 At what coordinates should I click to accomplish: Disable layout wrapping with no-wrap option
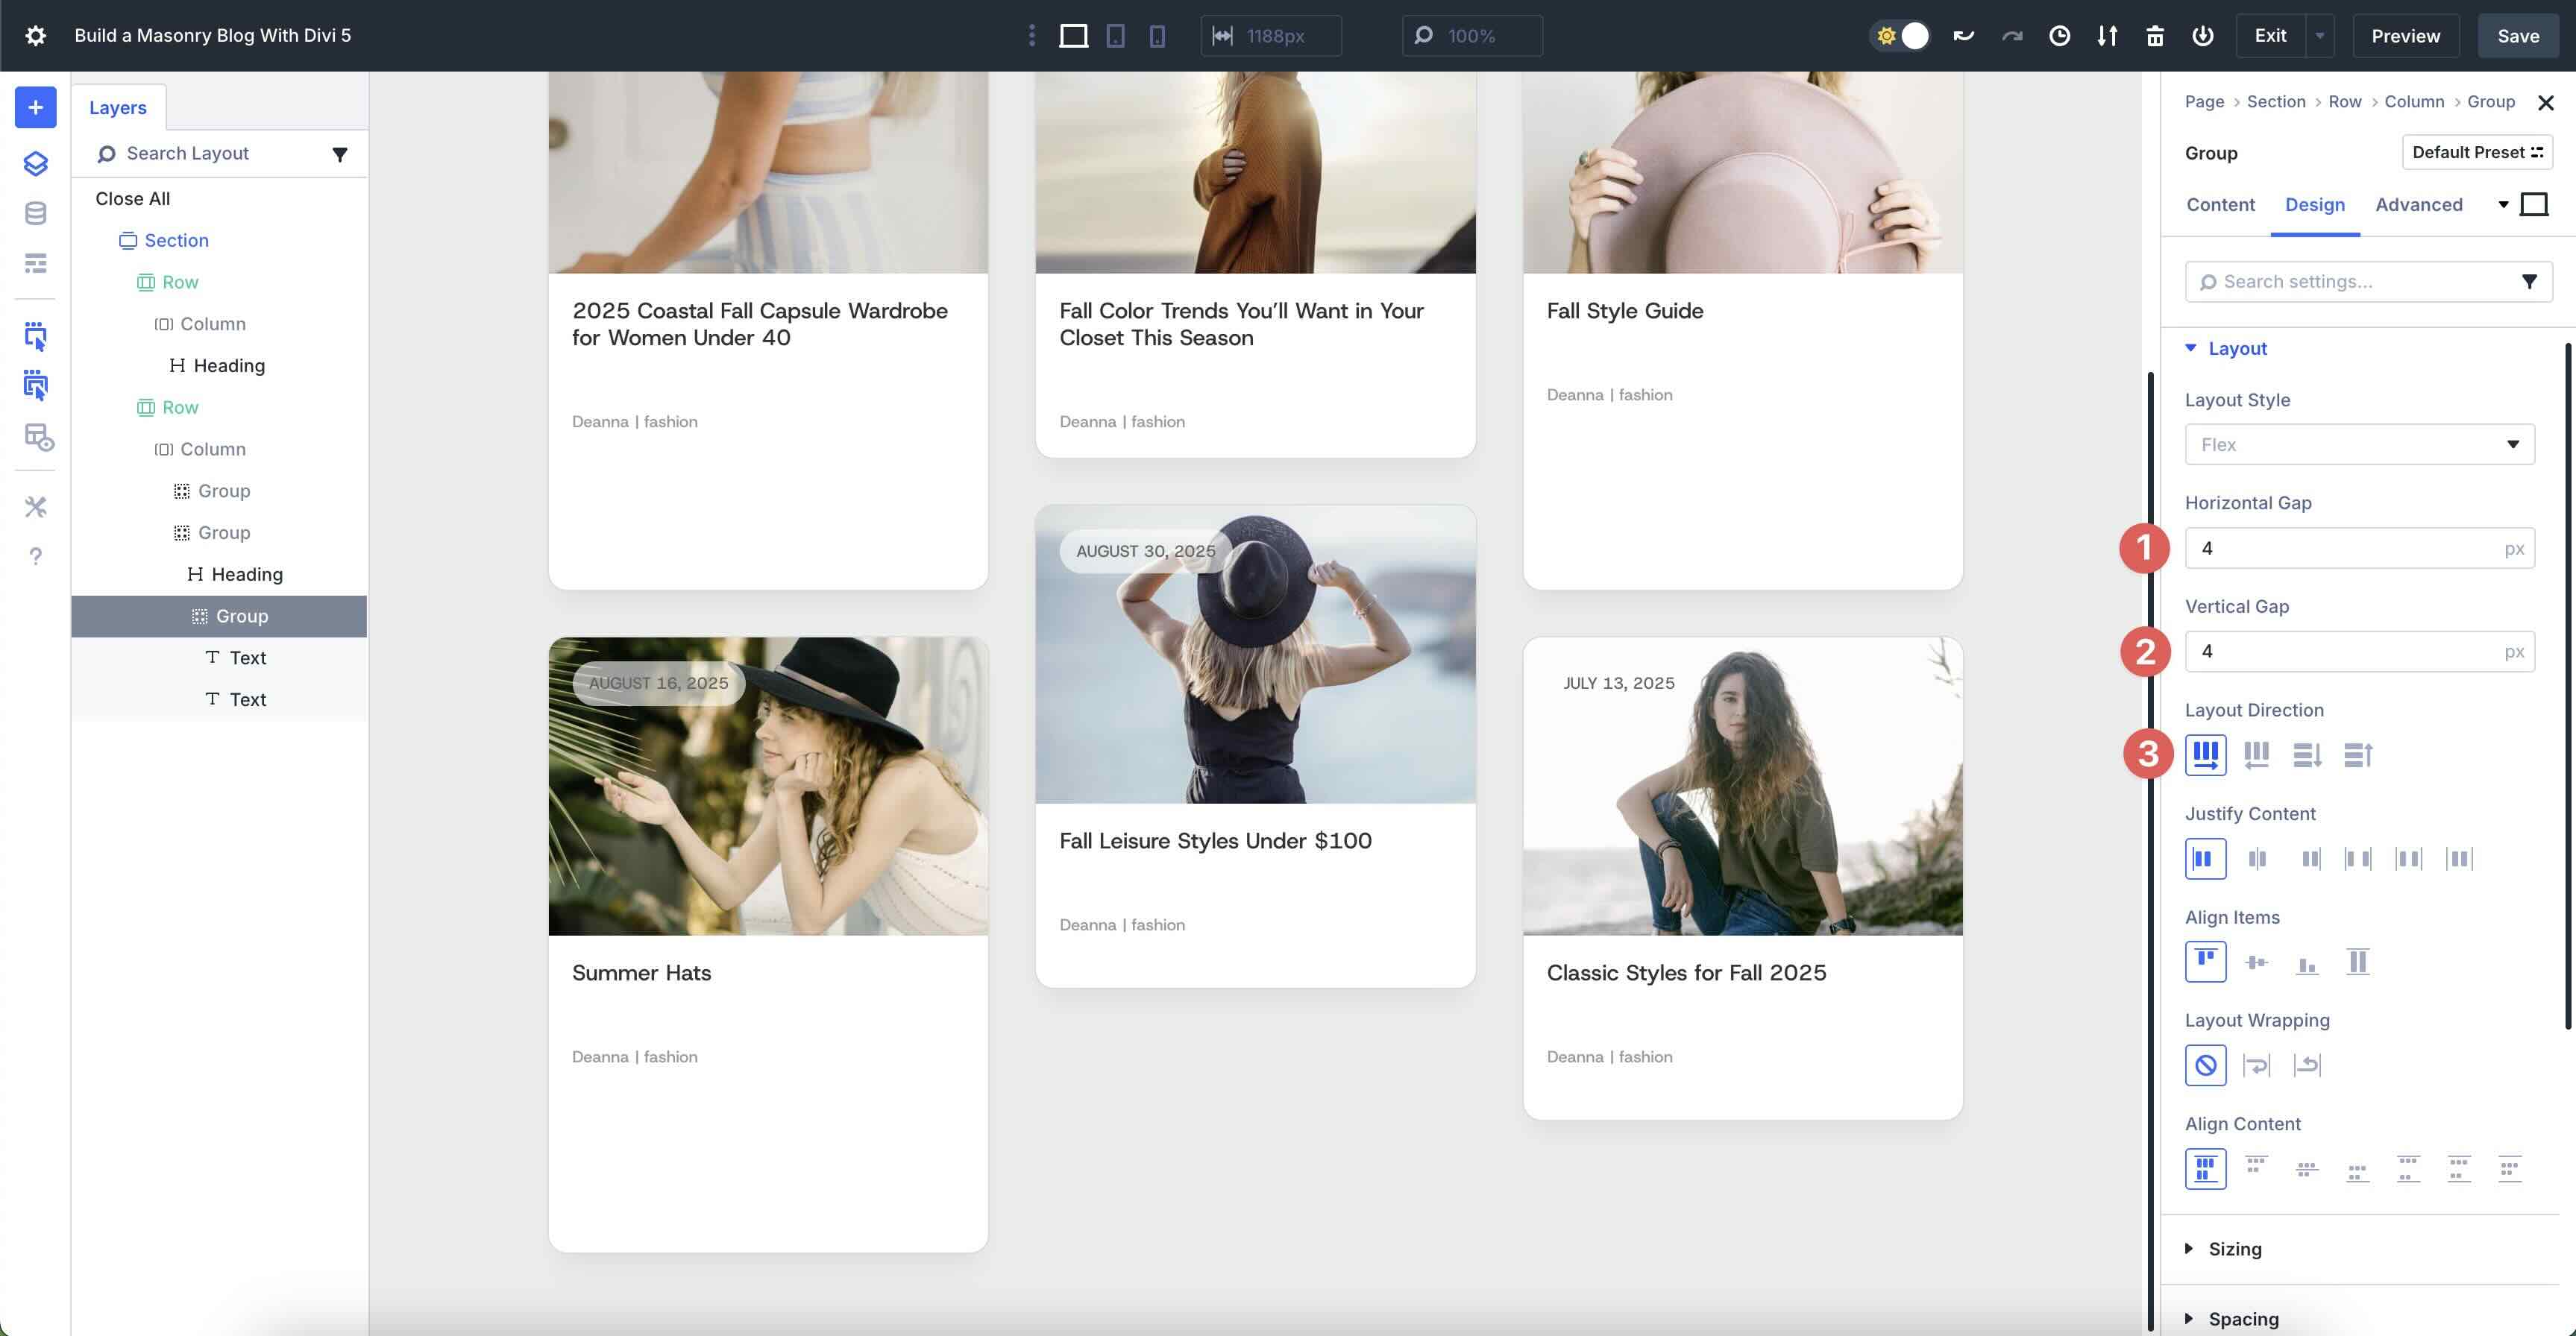pyautogui.click(x=2206, y=1065)
